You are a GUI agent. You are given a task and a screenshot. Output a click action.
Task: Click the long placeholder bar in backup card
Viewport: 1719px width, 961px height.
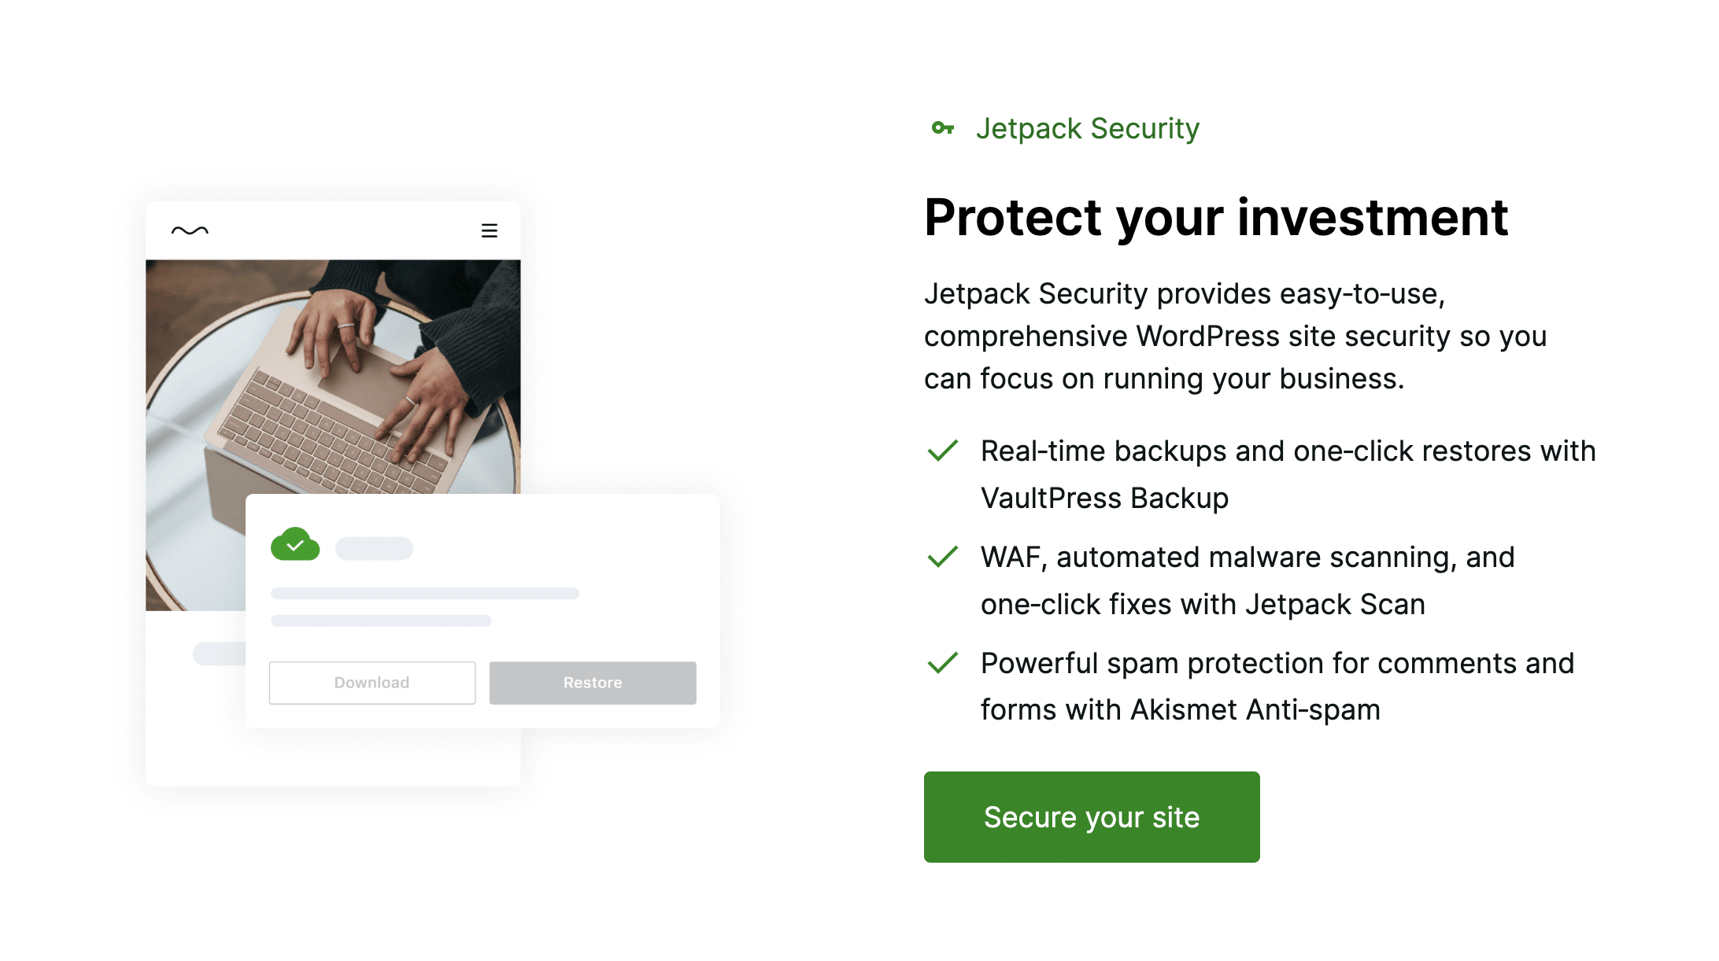click(424, 593)
